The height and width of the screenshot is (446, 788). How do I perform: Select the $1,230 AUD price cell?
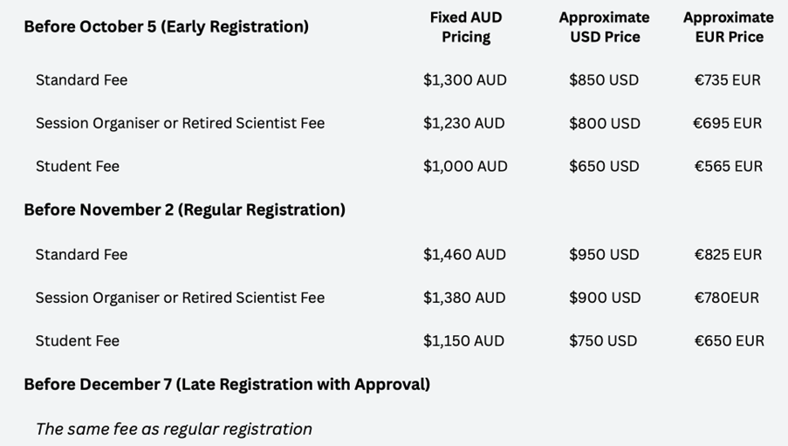[464, 123]
